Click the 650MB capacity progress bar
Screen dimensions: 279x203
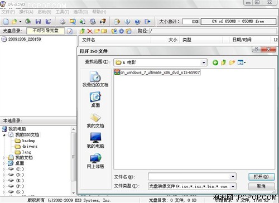coord(238,21)
